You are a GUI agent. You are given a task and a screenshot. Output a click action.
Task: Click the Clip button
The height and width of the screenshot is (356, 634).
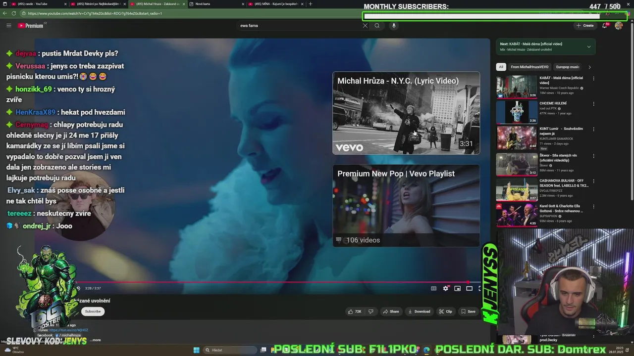point(445,311)
